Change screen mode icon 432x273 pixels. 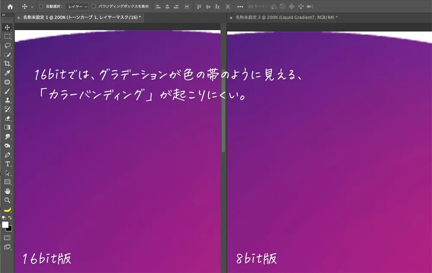[x=7, y=247]
